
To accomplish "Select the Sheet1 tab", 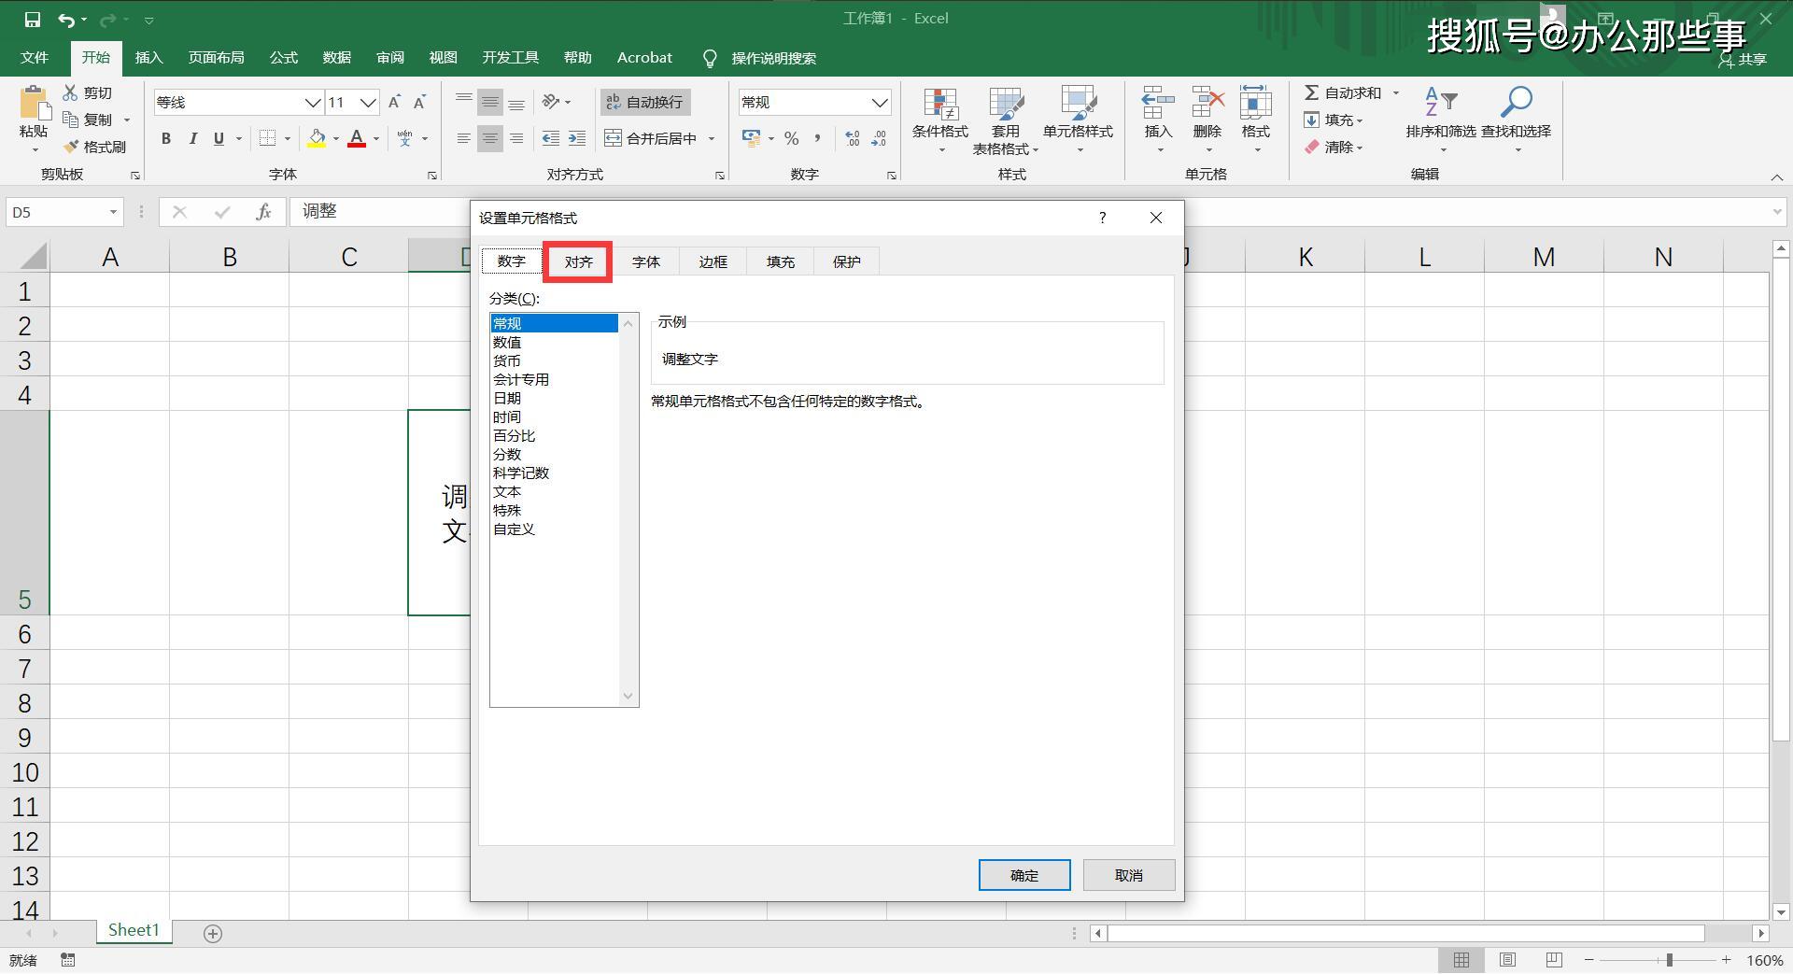I will coord(134,930).
